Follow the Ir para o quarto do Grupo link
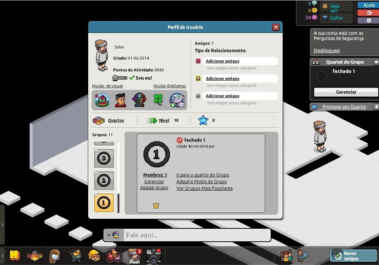The width and height of the screenshot is (379, 265). click(202, 175)
